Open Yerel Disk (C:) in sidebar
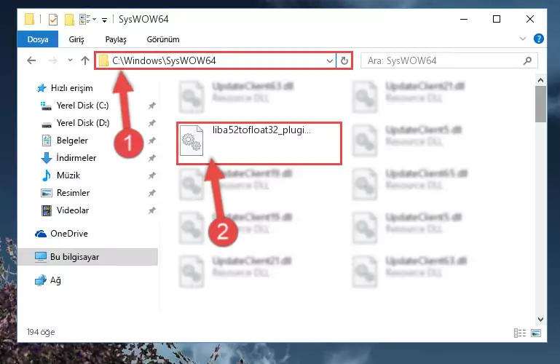This screenshot has width=560, height=364. point(82,106)
